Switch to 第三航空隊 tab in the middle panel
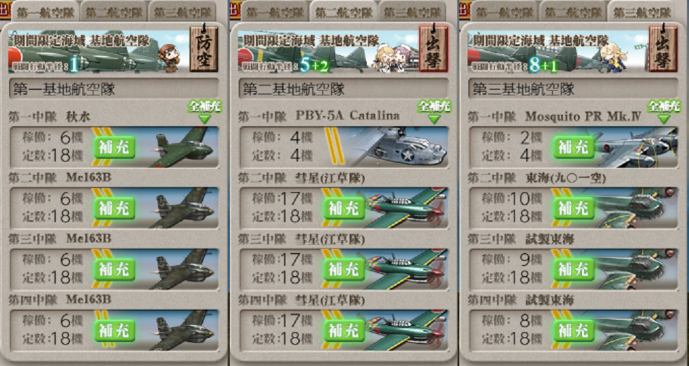 pos(412,12)
